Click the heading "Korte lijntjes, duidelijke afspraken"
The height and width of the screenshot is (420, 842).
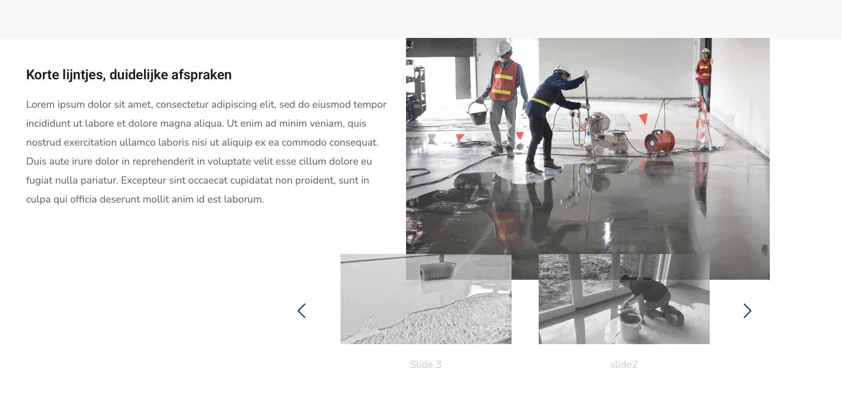click(x=129, y=75)
